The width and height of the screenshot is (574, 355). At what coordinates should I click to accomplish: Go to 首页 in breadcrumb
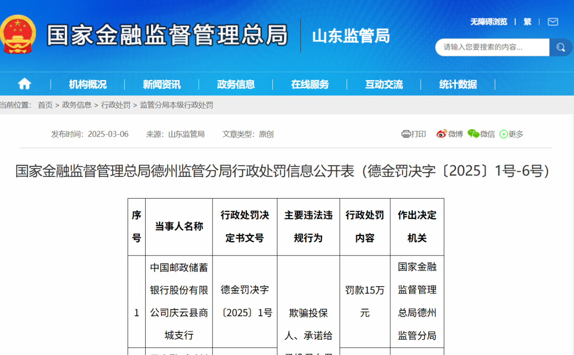click(45, 105)
